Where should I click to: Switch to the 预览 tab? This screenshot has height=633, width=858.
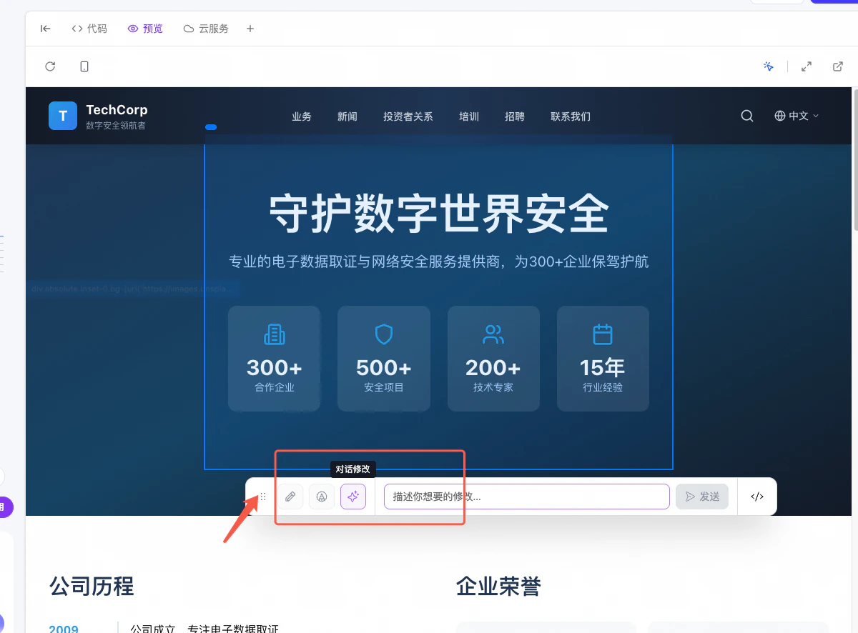pyautogui.click(x=145, y=29)
